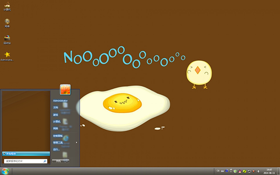Click the Start menu search field
This screenshot has height=175, width=280.
coord(26,161)
